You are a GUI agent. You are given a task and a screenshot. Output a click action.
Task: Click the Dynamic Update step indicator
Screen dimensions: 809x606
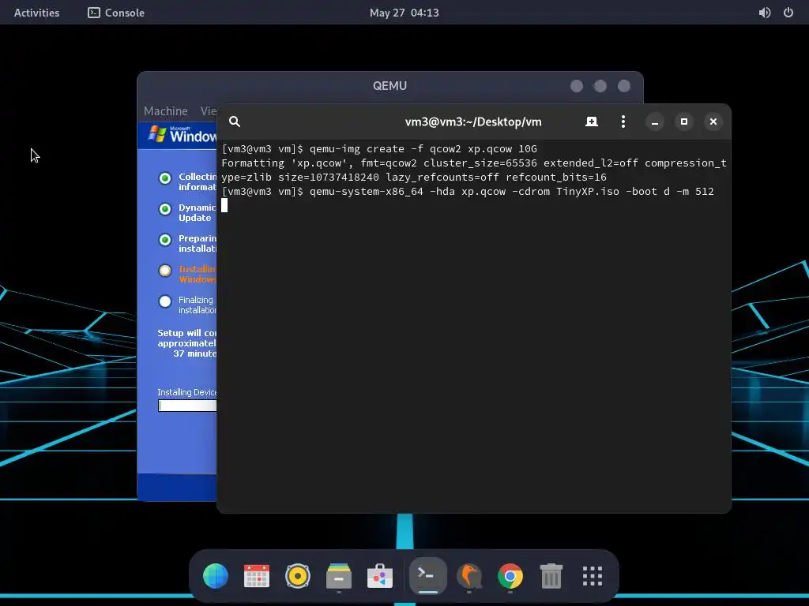tap(165, 209)
